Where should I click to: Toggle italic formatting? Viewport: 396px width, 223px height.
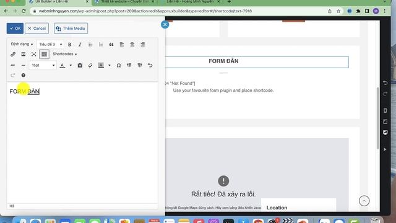tap(80, 45)
